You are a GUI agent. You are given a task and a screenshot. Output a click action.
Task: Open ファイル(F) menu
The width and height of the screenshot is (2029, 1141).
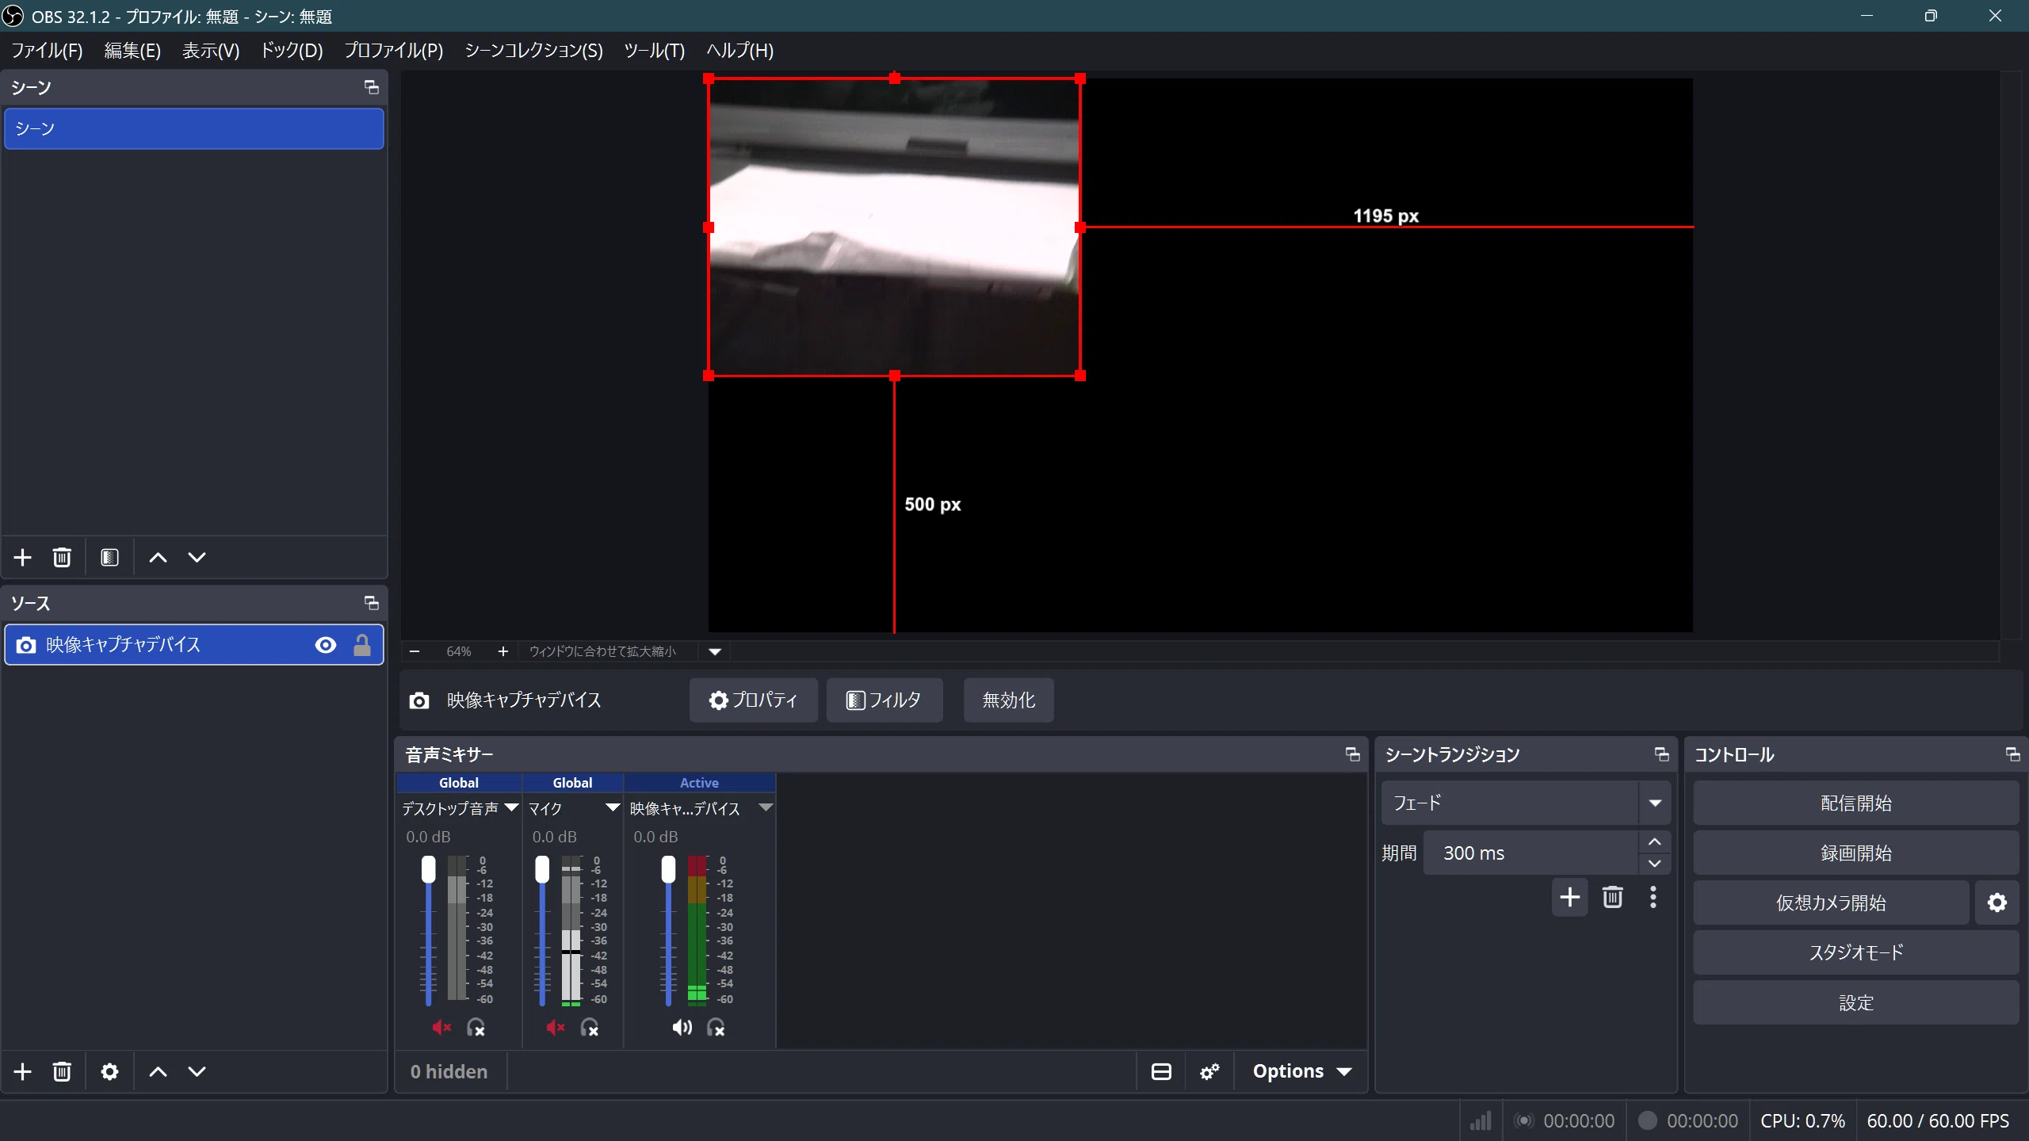(47, 51)
